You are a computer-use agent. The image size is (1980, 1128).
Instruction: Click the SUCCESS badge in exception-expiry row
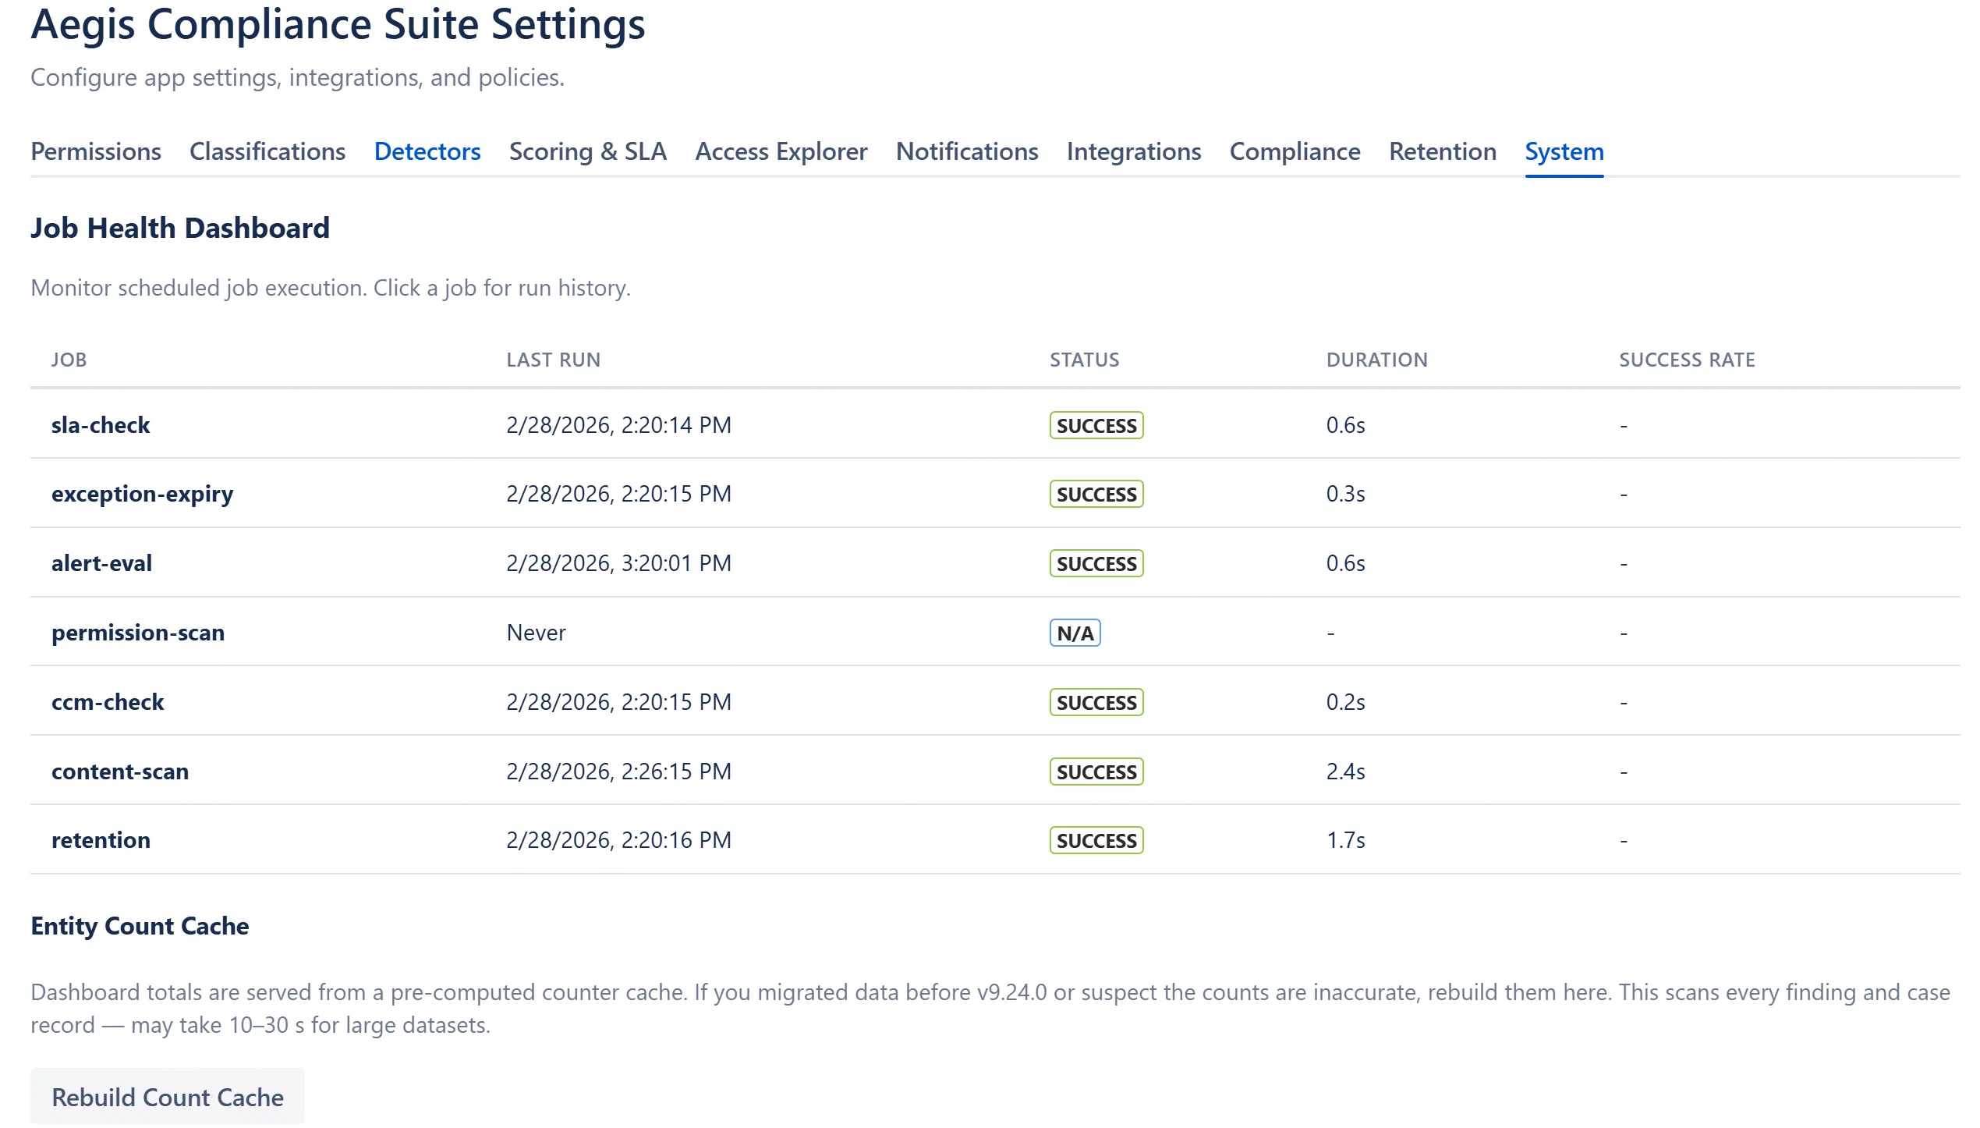[1096, 494]
